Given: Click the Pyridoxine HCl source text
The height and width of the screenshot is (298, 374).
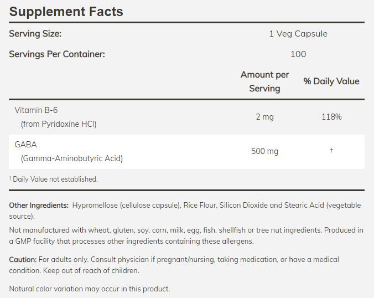Looking at the screenshot, I should [x=59, y=124].
